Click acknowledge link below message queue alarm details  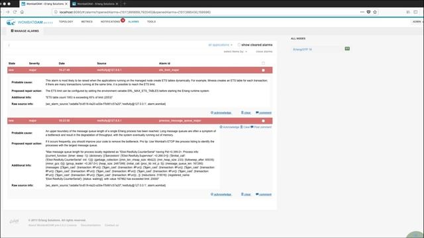[221, 194]
